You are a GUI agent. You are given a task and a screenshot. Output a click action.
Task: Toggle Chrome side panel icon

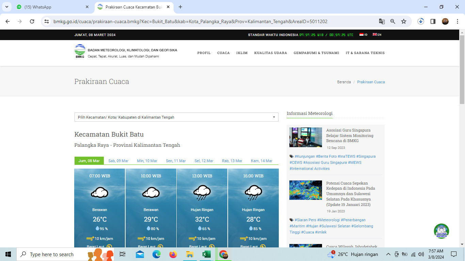click(x=433, y=21)
